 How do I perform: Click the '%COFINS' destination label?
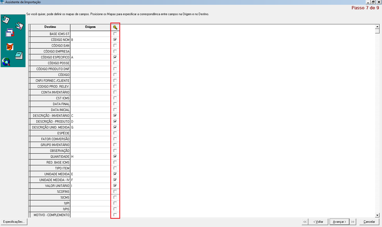(63, 191)
